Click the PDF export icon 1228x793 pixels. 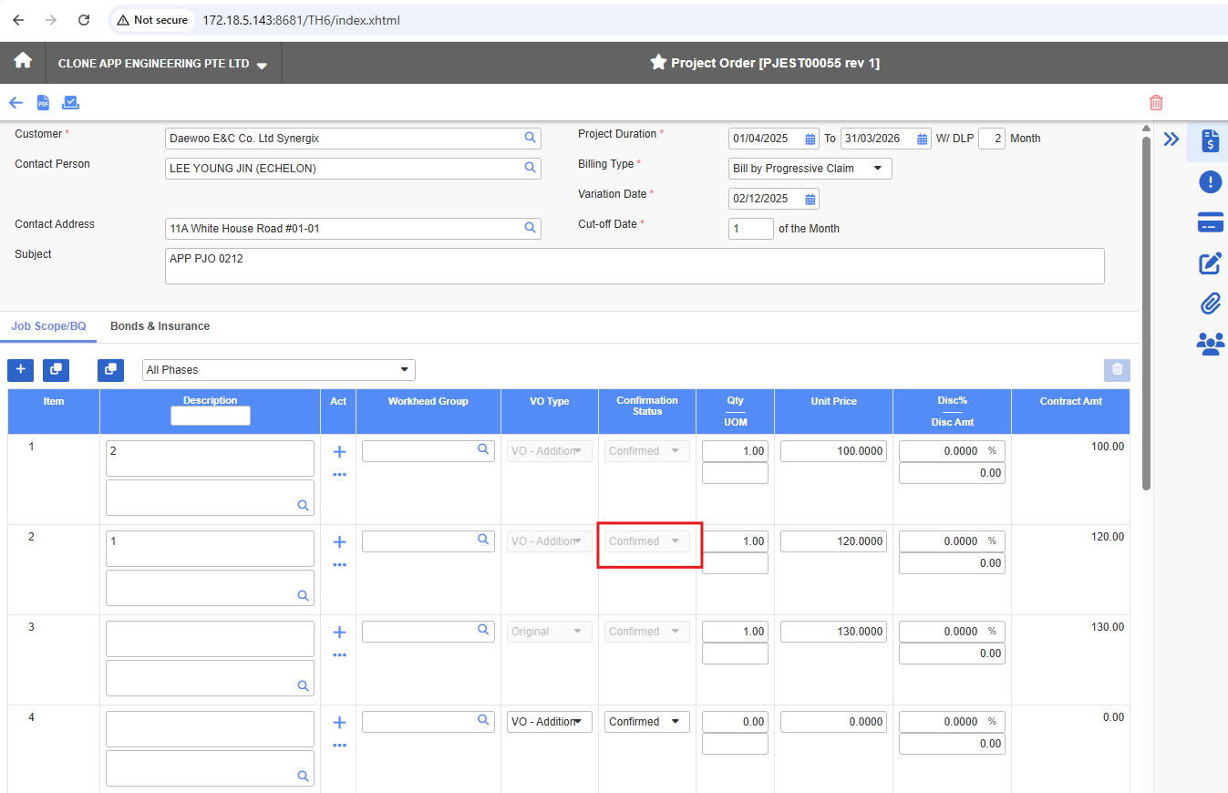(43, 103)
